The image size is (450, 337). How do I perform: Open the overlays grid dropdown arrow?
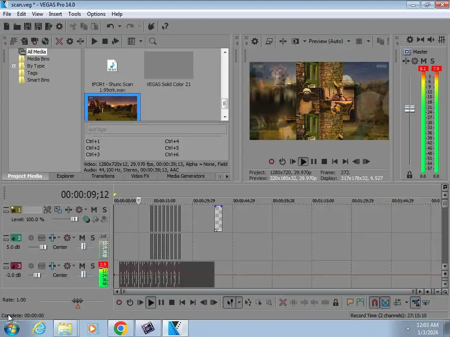368,41
